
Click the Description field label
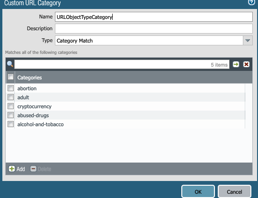click(x=40, y=28)
